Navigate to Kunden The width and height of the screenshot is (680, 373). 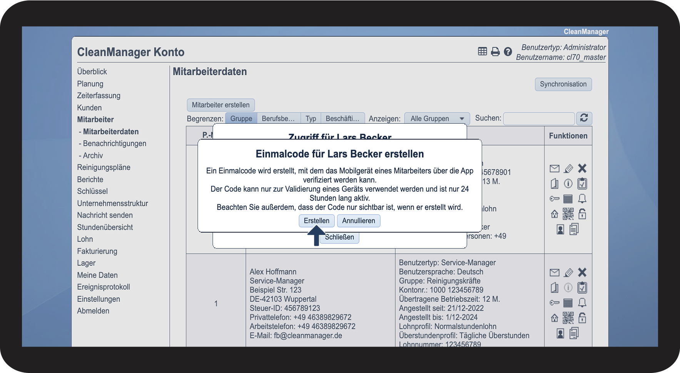(x=89, y=108)
